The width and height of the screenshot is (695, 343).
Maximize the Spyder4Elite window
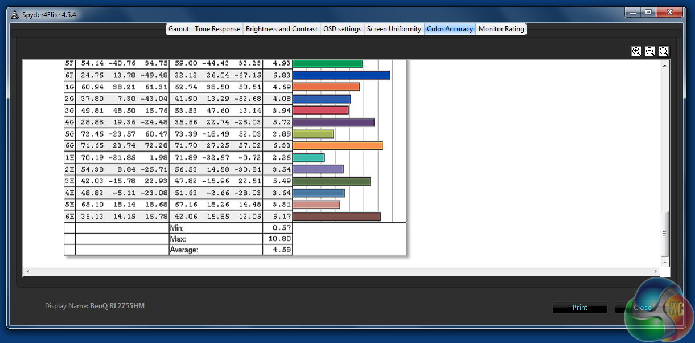click(x=648, y=12)
